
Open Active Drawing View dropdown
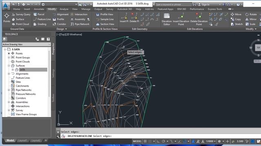click(x=26, y=44)
